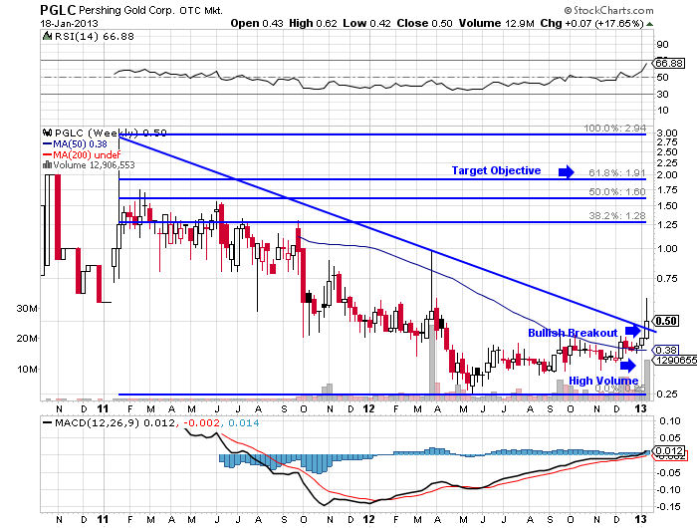
Task: Click the 3.00 price axis label
Action: (667, 133)
